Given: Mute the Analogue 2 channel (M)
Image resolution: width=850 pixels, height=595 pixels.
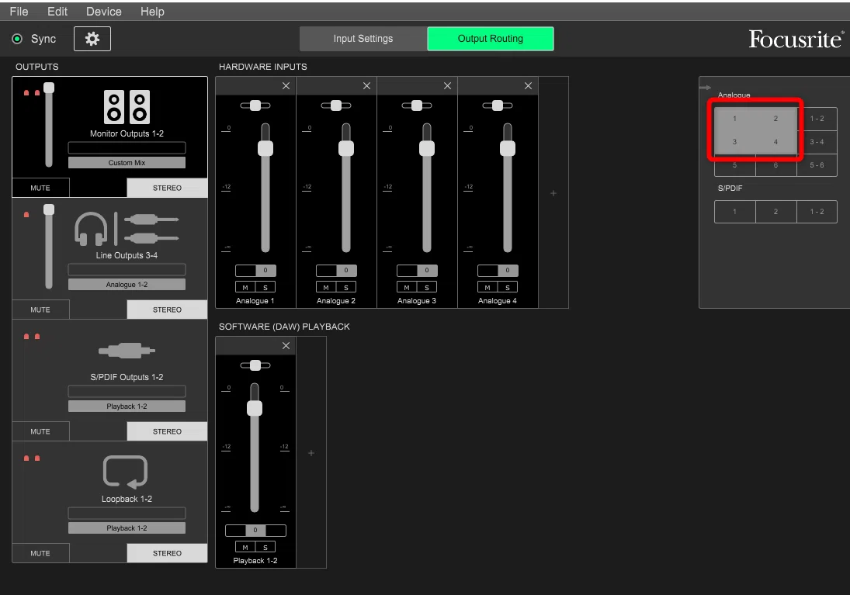Looking at the screenshot, I should tap(326, 287).
